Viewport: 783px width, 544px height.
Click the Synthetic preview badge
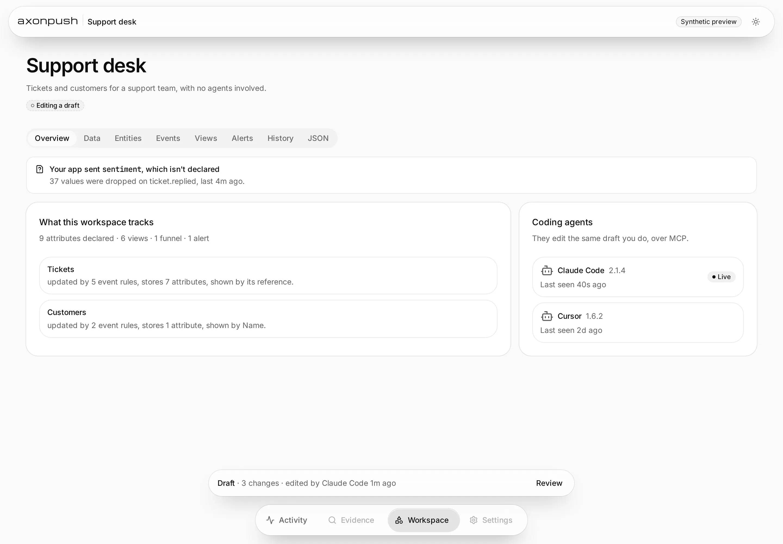[x=709, y=22]
